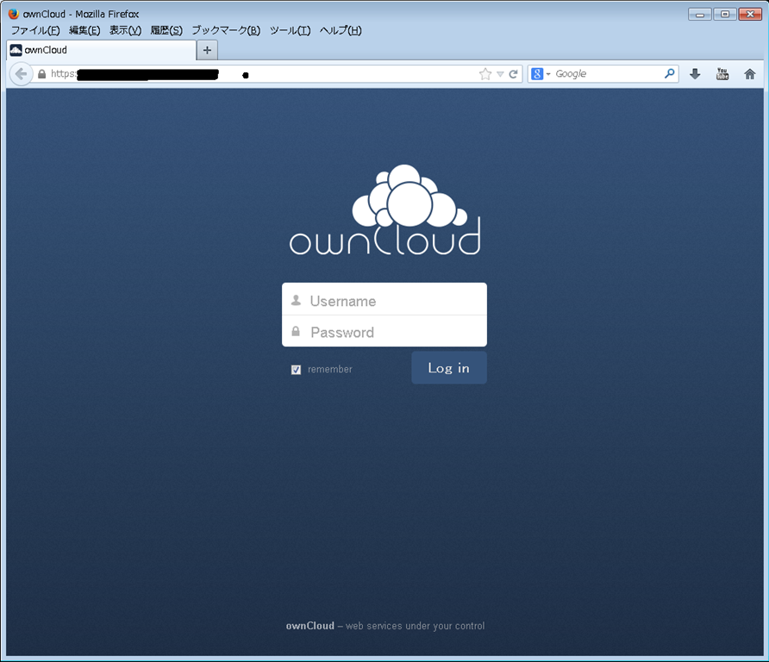Viewport: 769px width, 662px height.
Task: Click the Firefox back arrow button
Action: (x=21, y=74)
